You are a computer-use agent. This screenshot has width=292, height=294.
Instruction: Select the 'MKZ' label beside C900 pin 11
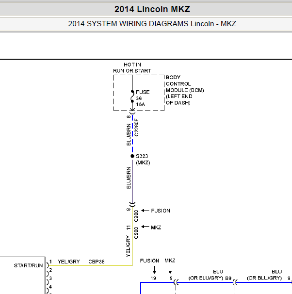coord(156,228)
